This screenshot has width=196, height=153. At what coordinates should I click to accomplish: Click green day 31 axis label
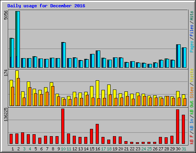184,149
